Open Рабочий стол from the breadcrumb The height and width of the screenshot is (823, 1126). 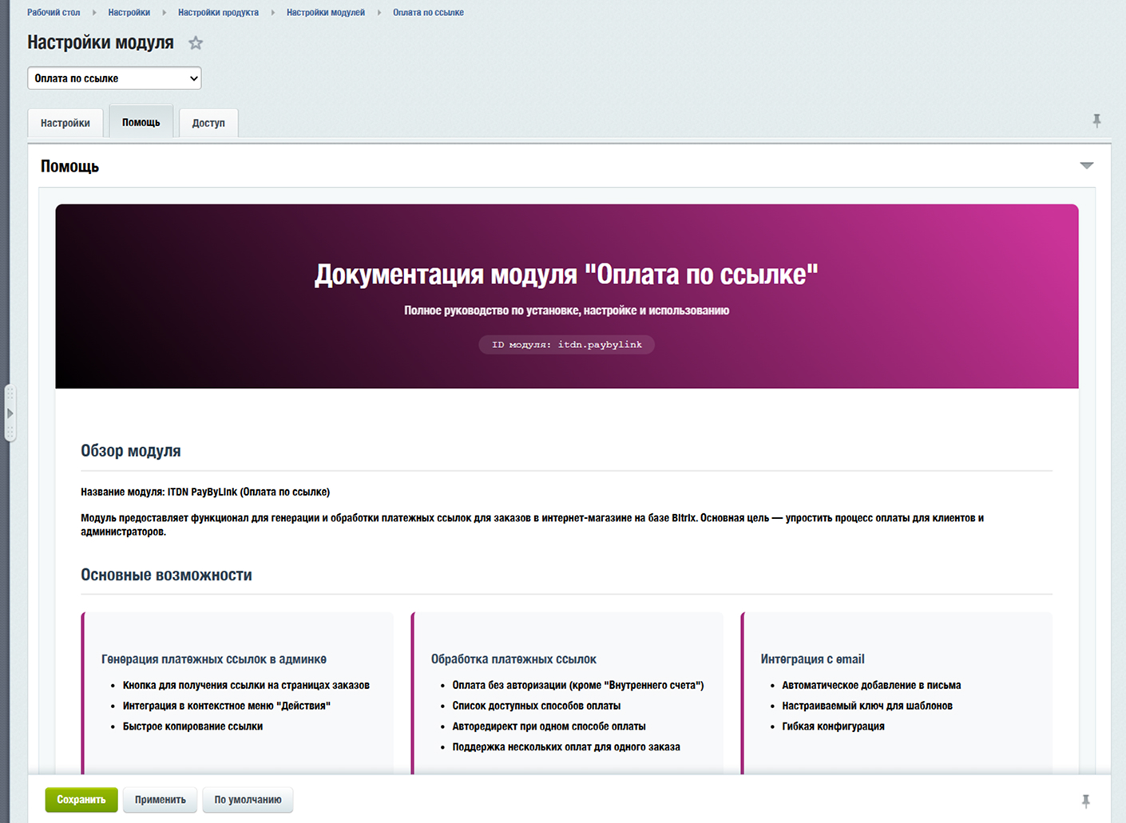tap(53, 12)
